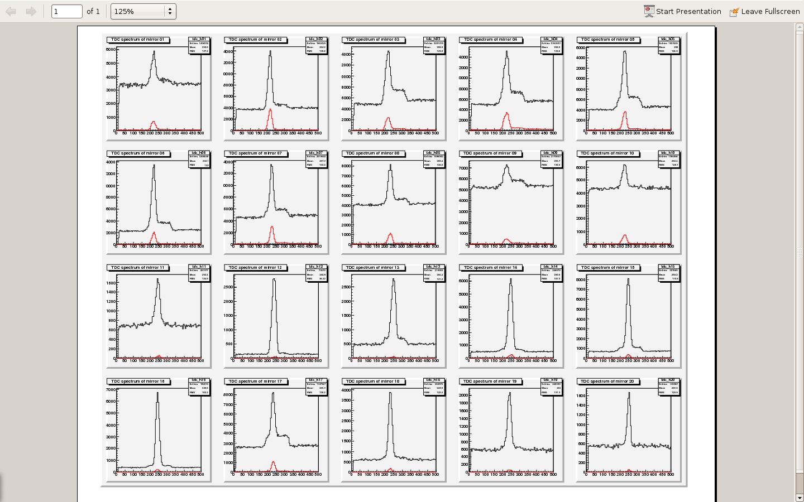The width and height of the screenshot is (804, 502).
Task: Click the 'TDC spectrum of mirror 16' title
Action: pos(138,382)
